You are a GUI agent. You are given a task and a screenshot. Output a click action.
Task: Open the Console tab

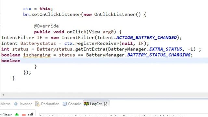click(72, 104)
